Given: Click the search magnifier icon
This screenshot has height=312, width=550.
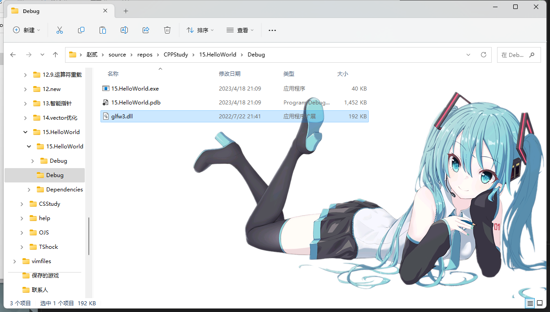Looking at the screenshot, I should 532,55.
